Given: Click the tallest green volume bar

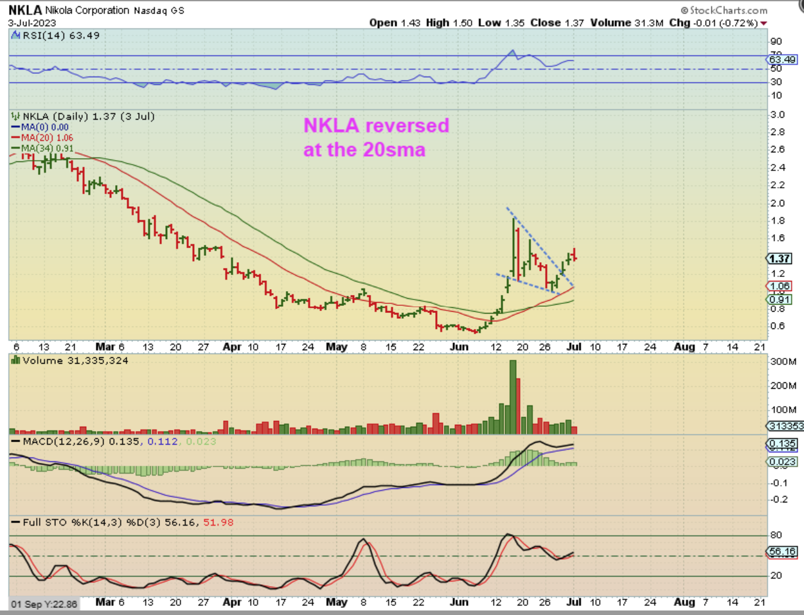Looking at the screenshot, I should pos(513,397).
